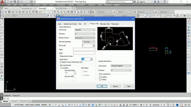Click the Dimension Style icon beside DIM 25
This screenshot has width=191, height=107.
(114, 12)
